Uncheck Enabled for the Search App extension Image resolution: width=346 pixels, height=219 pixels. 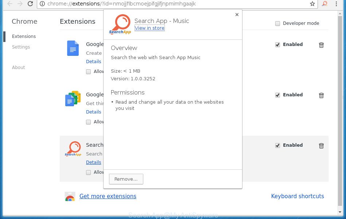(277, 145)
